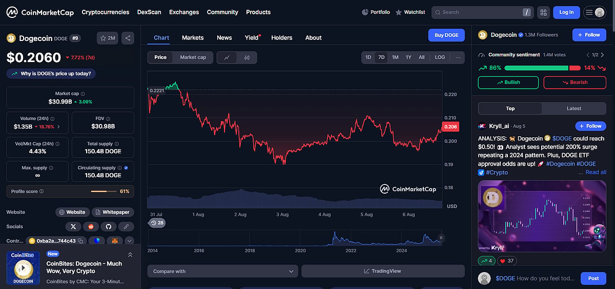This screenshot has width=615, height=289.
Task: Show Top community posts
Action: tap(510, 108)
